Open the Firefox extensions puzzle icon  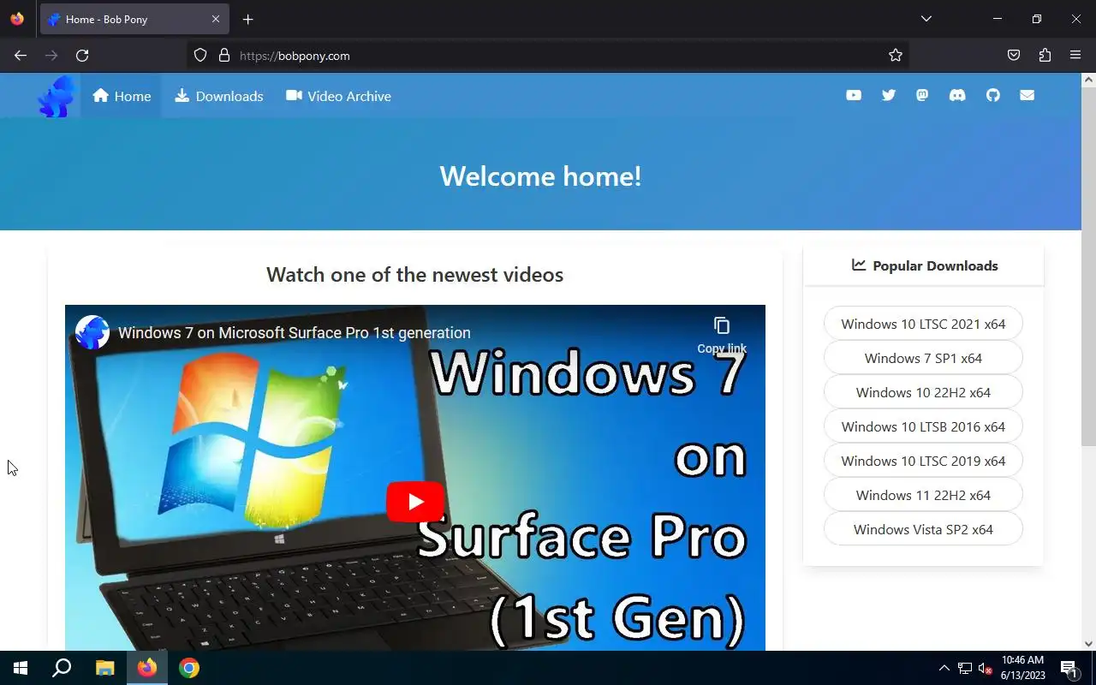point(1045,56)
